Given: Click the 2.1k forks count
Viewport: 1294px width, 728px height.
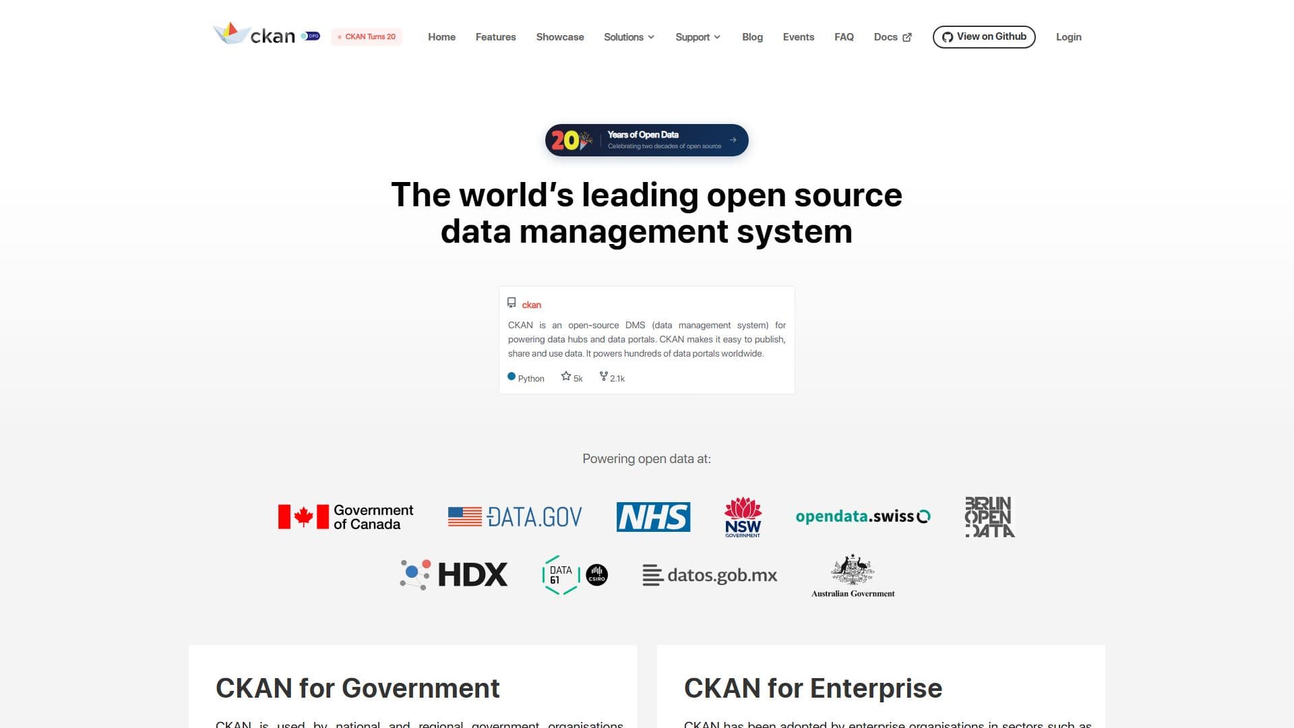Looking at the screenshot, I should tap(617, 378).
